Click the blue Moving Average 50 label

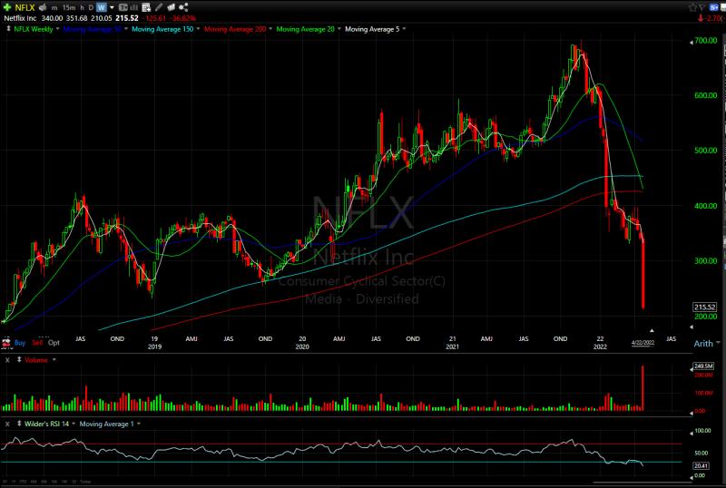[x=93, y=29]
